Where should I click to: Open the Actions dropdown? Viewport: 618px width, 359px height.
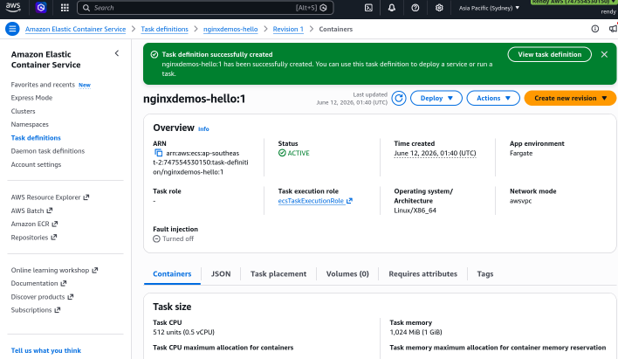[x=493, y=98]
